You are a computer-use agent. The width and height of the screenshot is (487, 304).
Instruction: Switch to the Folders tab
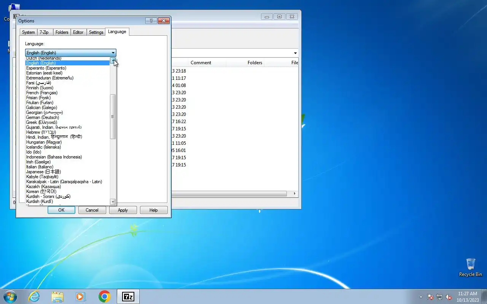click(62, 32)
